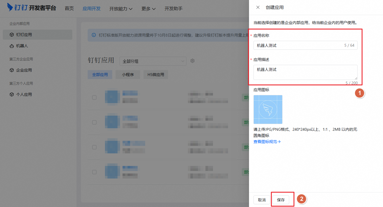
Task: Switch to the 小程序 tab
Action: (x=128, y=74)
